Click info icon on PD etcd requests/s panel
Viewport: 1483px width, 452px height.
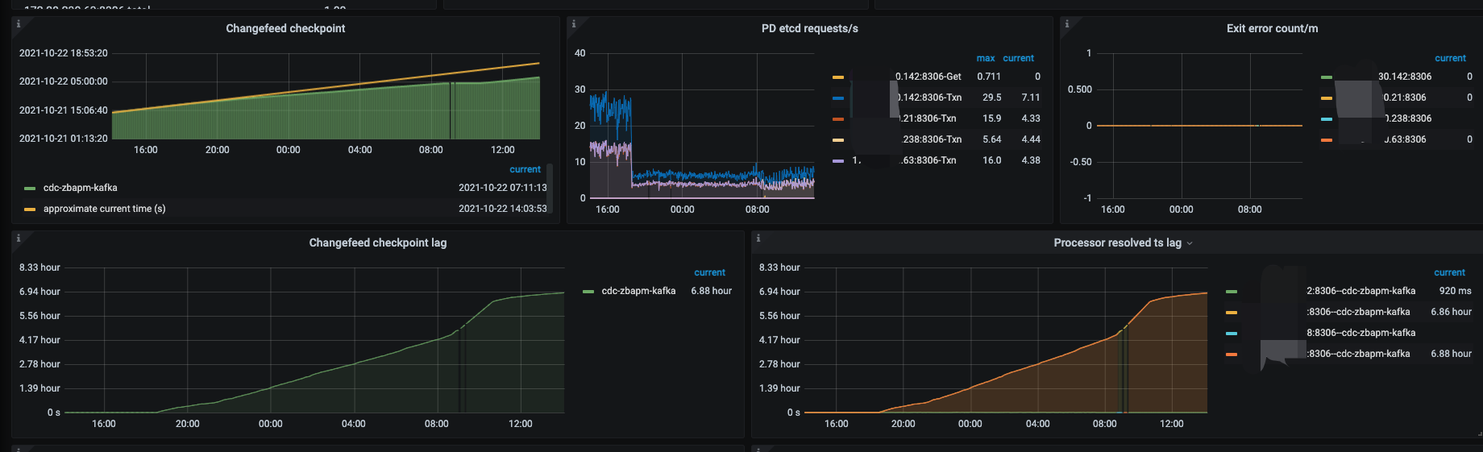click(574, 24)
